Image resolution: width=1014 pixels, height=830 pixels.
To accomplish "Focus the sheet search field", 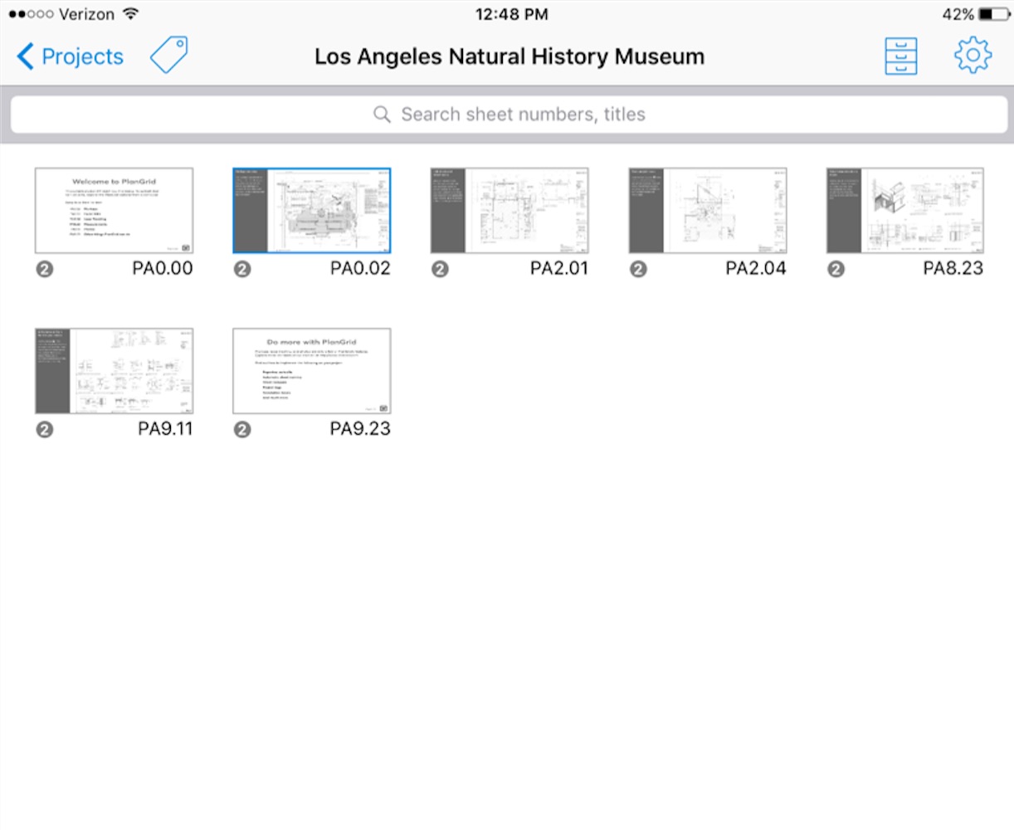I will click(508, 115).
